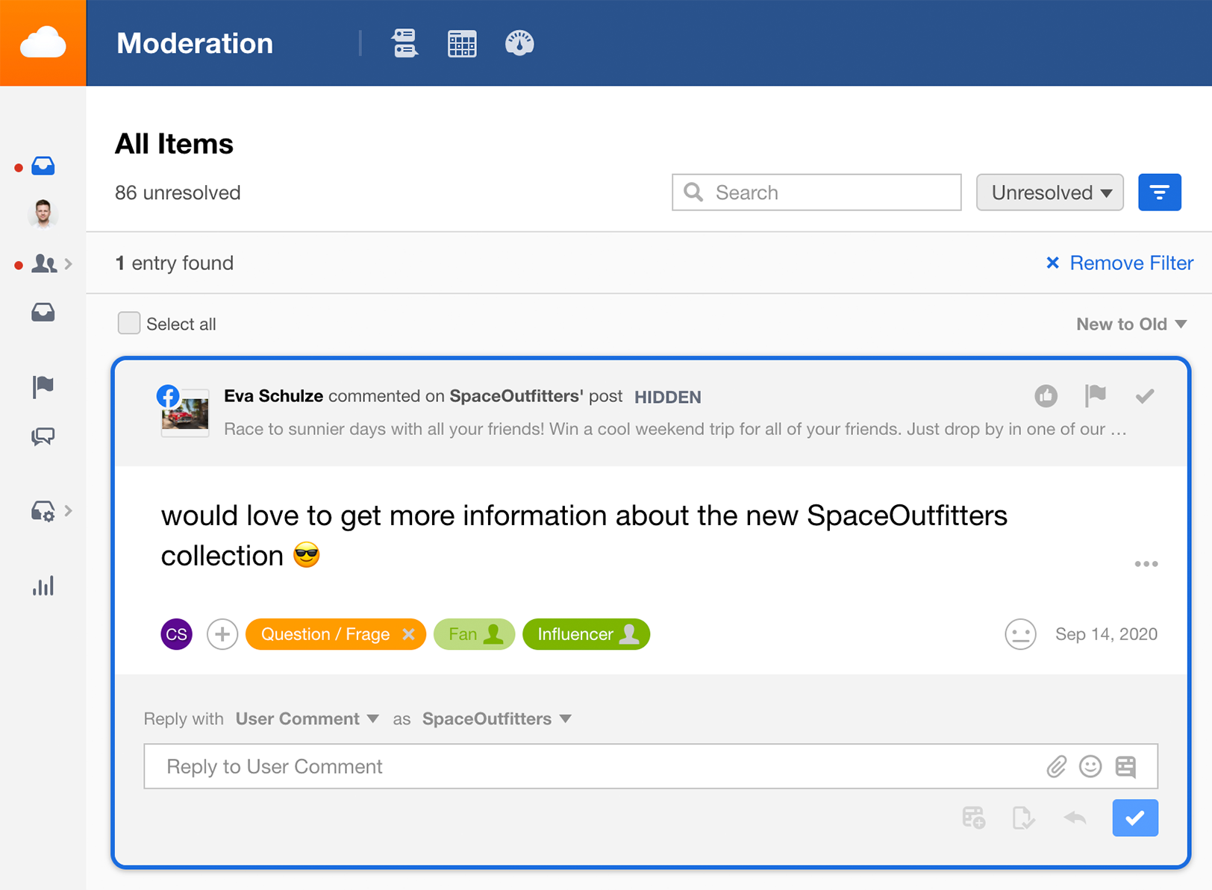The width and height of the screenshot is (1212, 890).
Task: Click Remove Filter link
Action: click(x=1119, y=263)
